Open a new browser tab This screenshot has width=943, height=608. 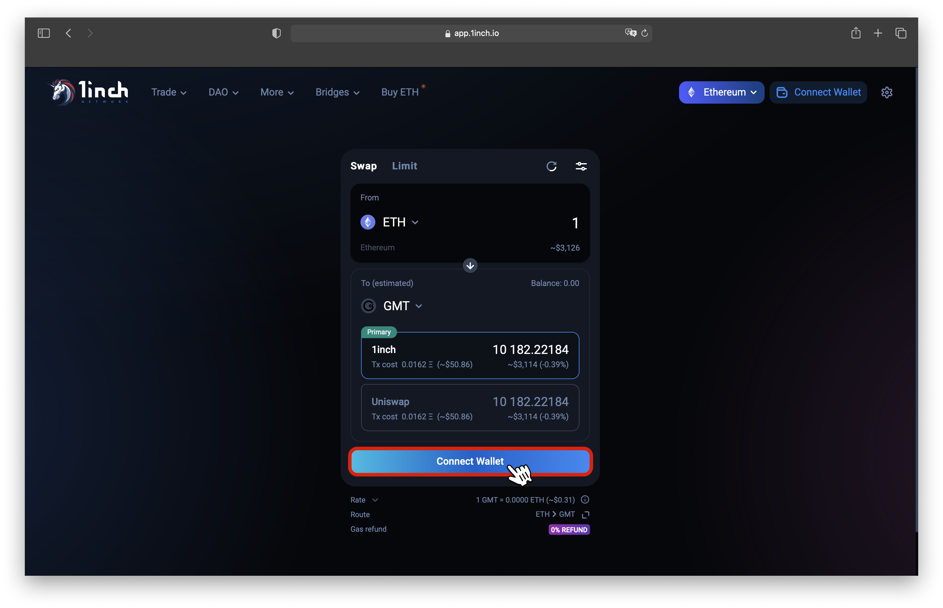[x=878, y=33]
